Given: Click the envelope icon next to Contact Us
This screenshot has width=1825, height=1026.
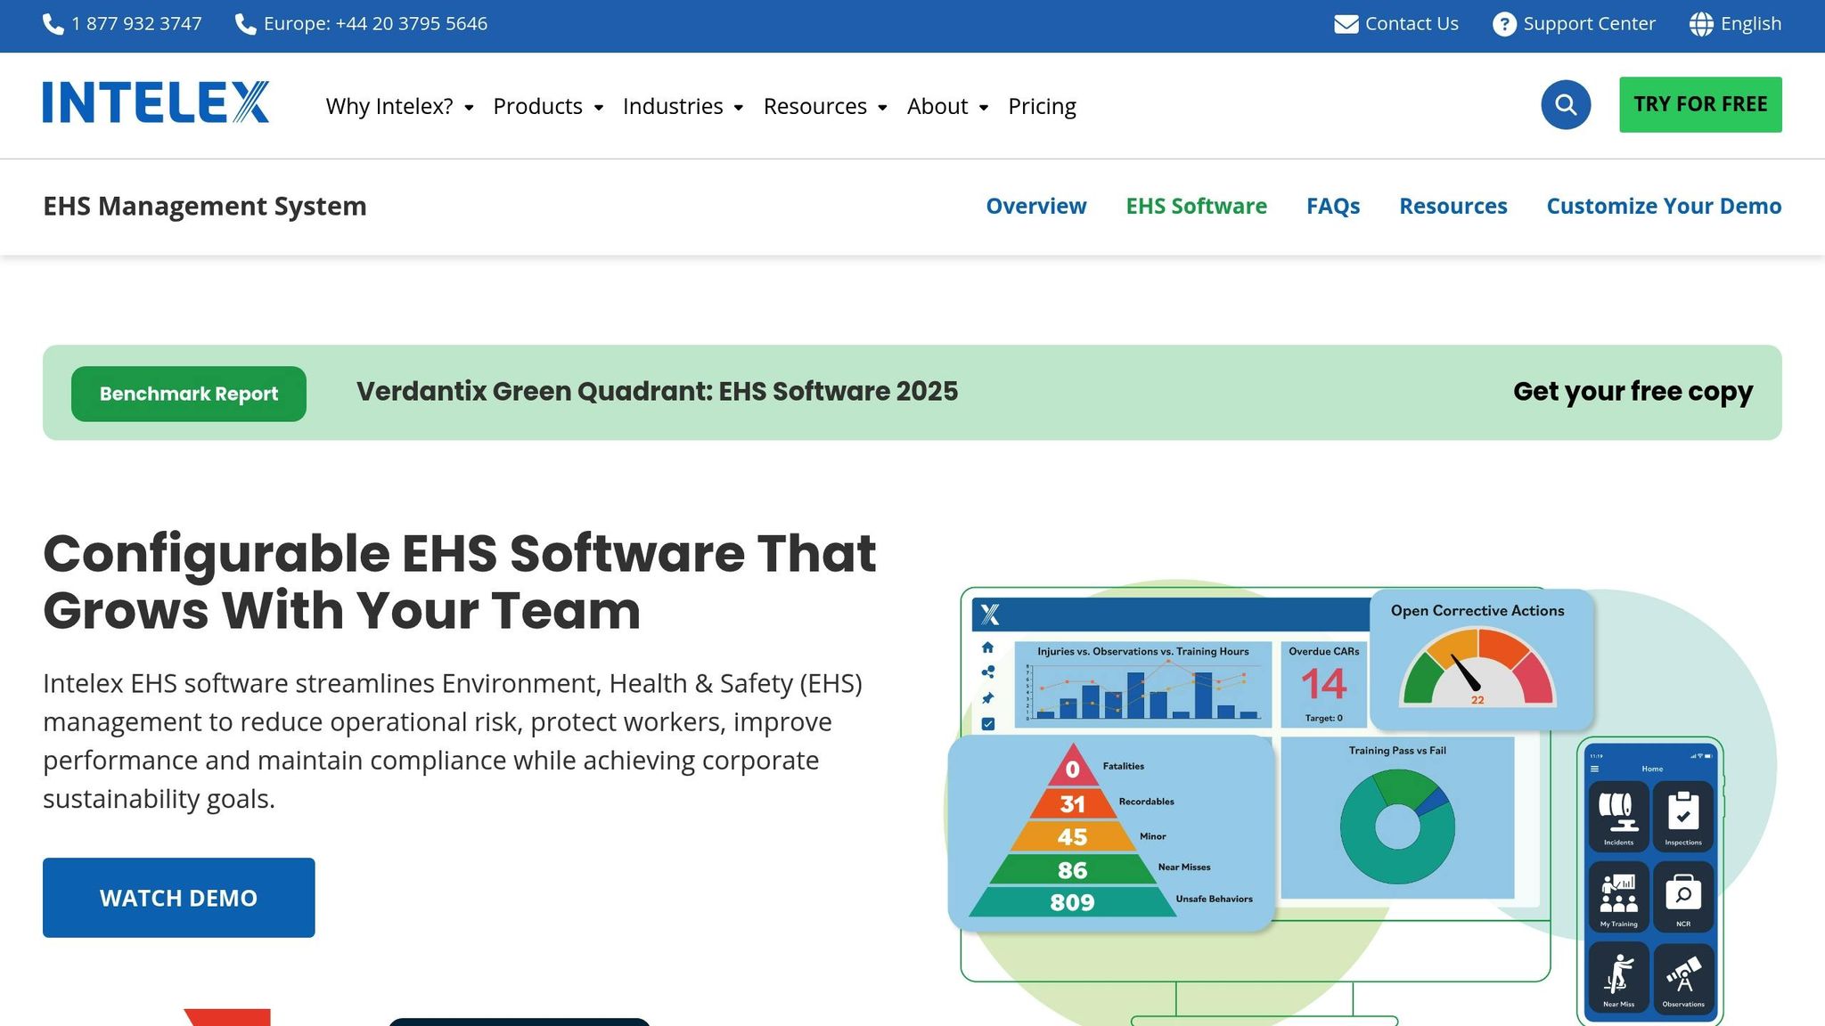Looking at the screenshot, I should click(x=1346, y=24).
